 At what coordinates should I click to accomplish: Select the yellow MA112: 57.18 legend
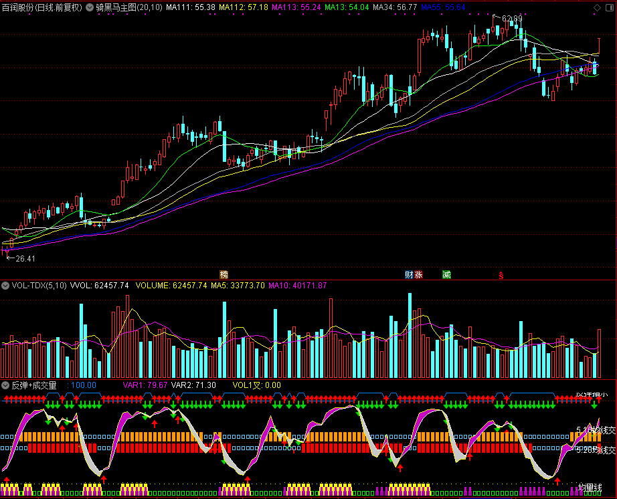[x=243, y=7]
